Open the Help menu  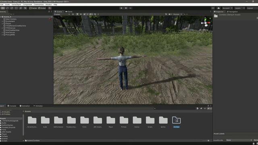pyautogui.click(x=55, y=4)
